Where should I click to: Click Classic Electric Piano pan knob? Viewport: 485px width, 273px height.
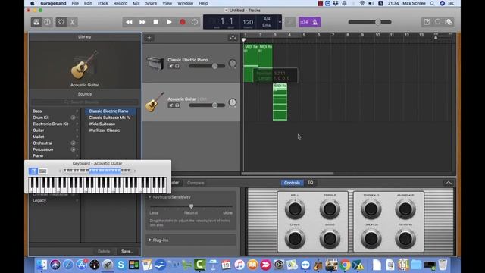click(x=233, y=64)
